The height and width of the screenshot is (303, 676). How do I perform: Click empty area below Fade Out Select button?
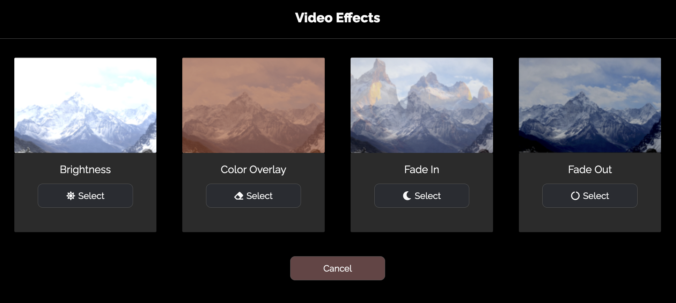click(x=590, y=220)
